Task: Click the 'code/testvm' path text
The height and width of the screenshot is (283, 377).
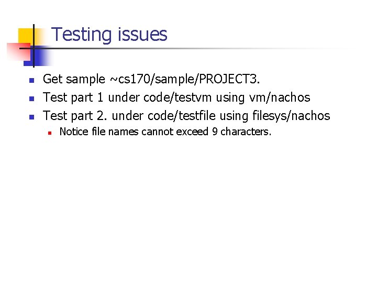Action: 178,97
